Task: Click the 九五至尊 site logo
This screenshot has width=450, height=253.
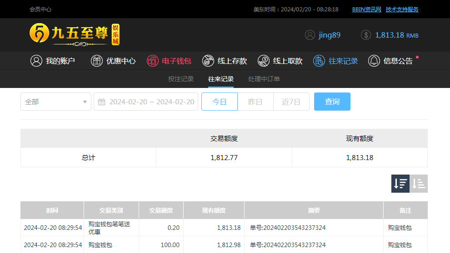Action: pyautogui.click(x=75, y=34)
